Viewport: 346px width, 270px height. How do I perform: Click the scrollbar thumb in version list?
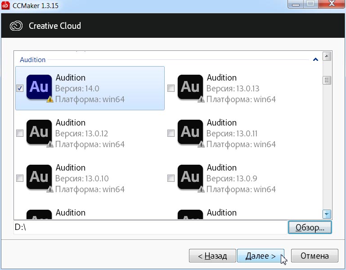tap(327, 80)
